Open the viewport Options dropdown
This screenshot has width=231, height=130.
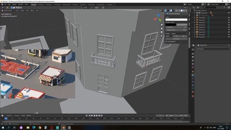(186, 8)
